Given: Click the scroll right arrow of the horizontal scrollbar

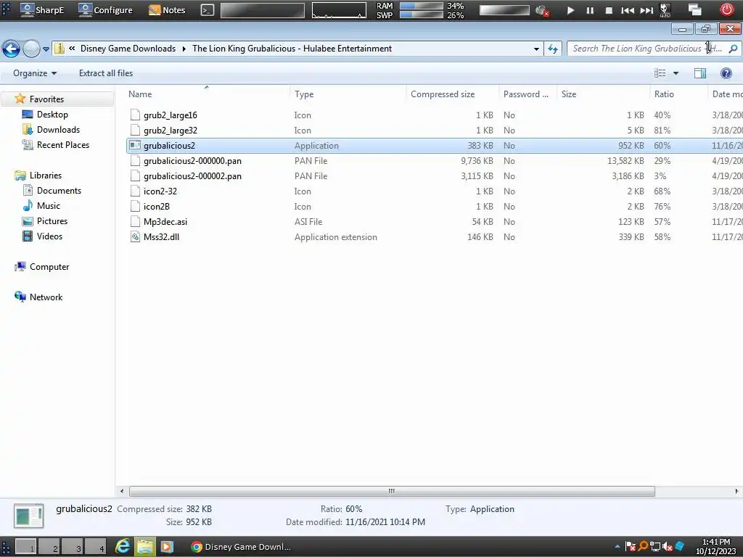Looking at the screenshot, I should [736, 491].
